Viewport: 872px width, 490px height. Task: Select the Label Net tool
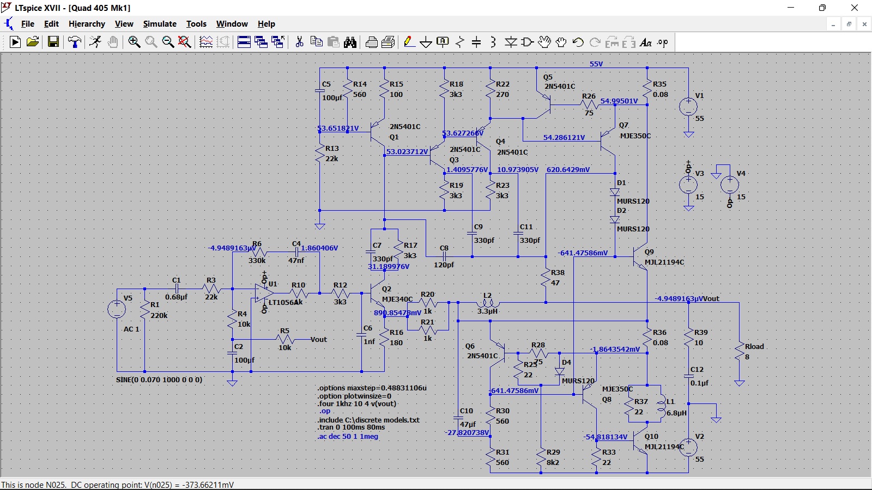pos(443,42)
